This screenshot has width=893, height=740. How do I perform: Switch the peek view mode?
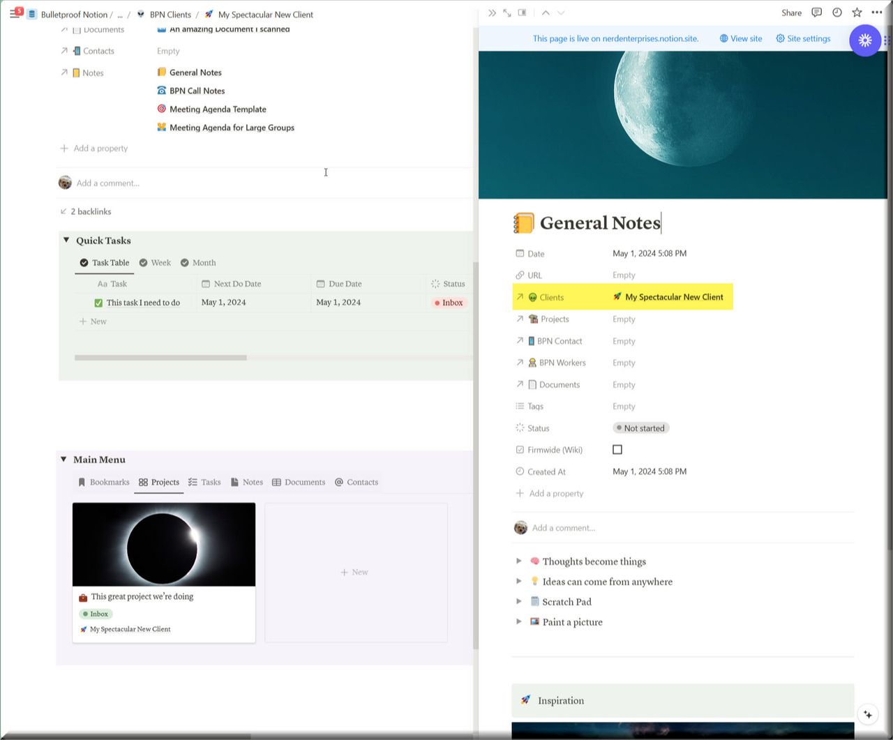(522, 13)
